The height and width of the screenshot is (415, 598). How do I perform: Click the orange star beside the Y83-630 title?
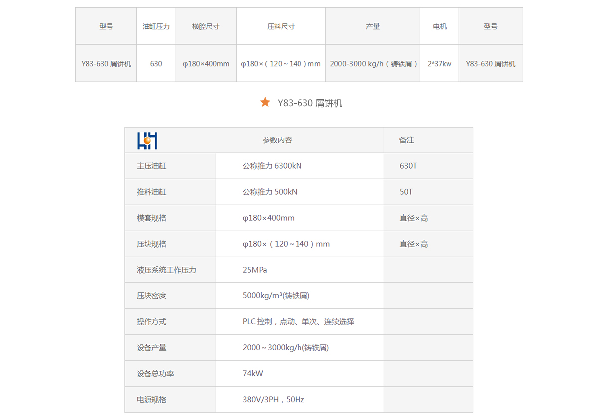(x=265, y=102)
